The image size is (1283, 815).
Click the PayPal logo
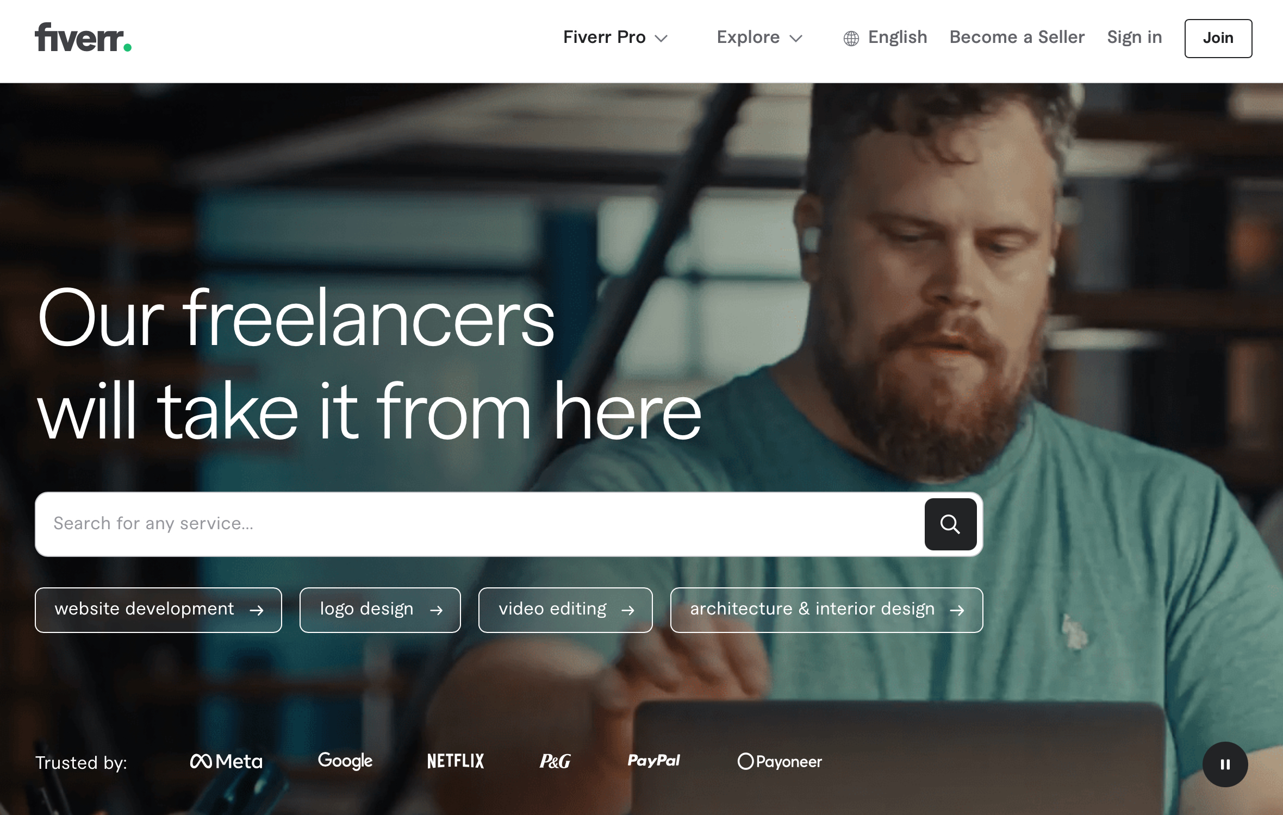pyautogui.click(x=653, y=761)
